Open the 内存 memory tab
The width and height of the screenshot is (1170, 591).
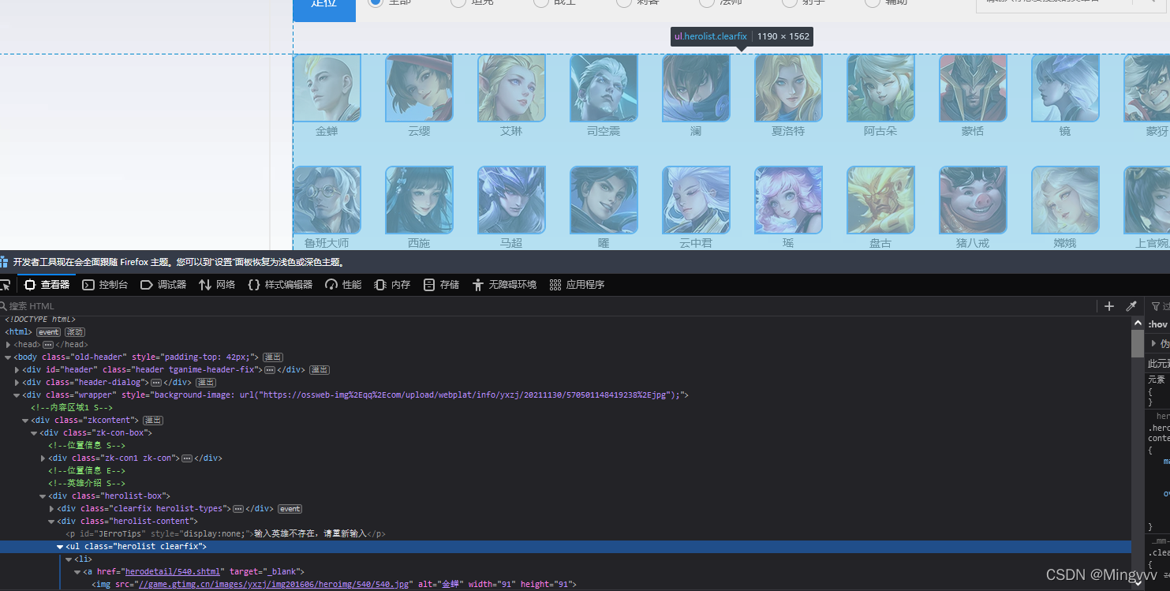[392, 285]
